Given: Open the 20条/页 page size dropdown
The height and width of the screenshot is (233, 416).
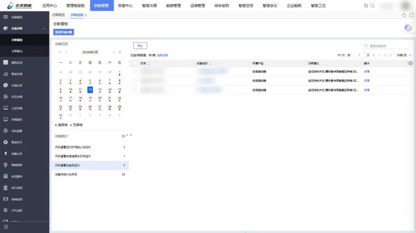Looking at the screenshot, I should pos(404,55).
